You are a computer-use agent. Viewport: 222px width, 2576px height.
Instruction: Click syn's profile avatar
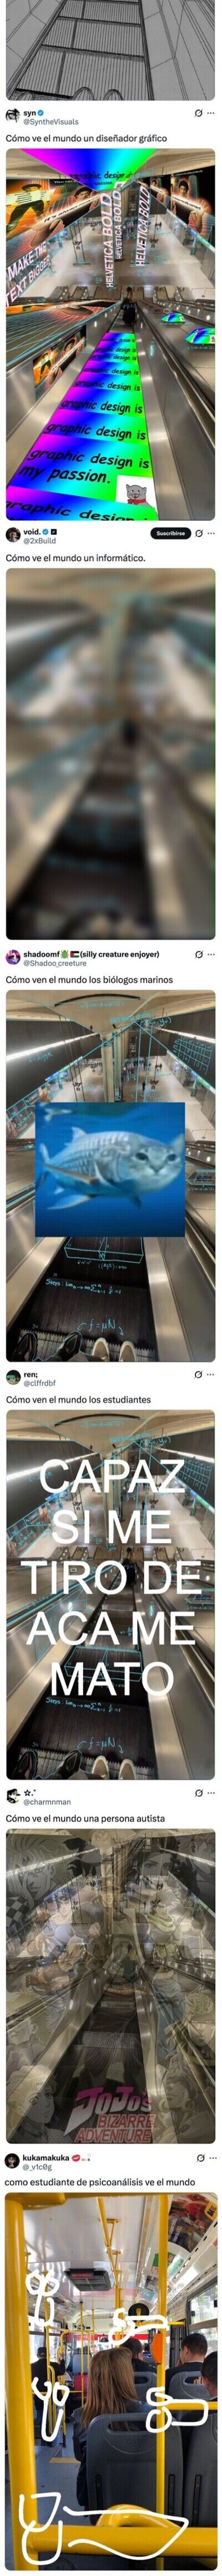[13, 116]
